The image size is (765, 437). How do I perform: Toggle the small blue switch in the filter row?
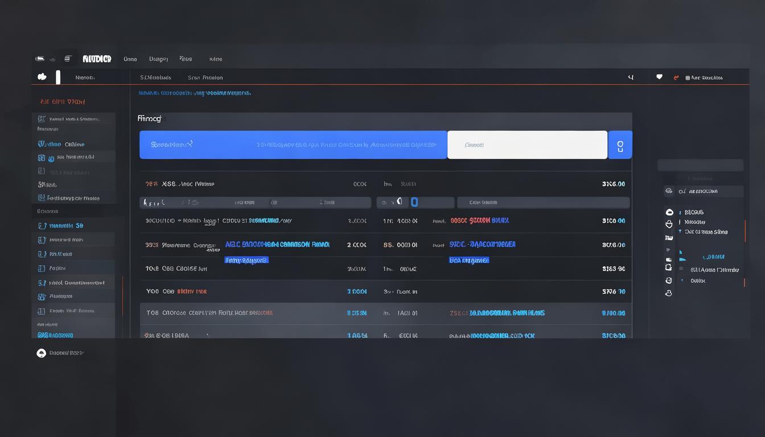click(414, 202)
